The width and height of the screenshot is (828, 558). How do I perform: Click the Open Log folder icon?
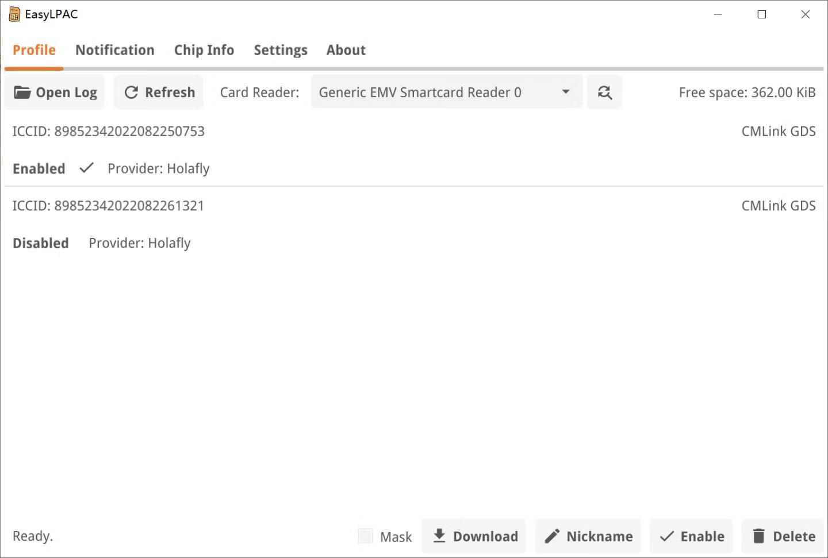(22, 93)
